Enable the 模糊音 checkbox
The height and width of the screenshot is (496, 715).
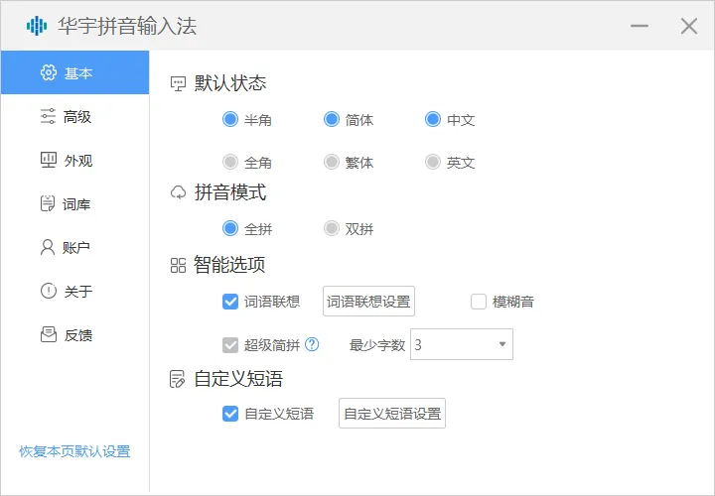coord(479,301)
